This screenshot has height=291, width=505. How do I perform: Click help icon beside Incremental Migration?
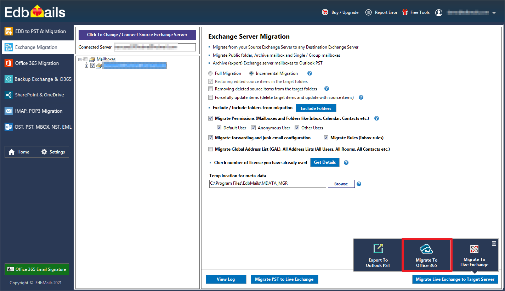[310, 73]
